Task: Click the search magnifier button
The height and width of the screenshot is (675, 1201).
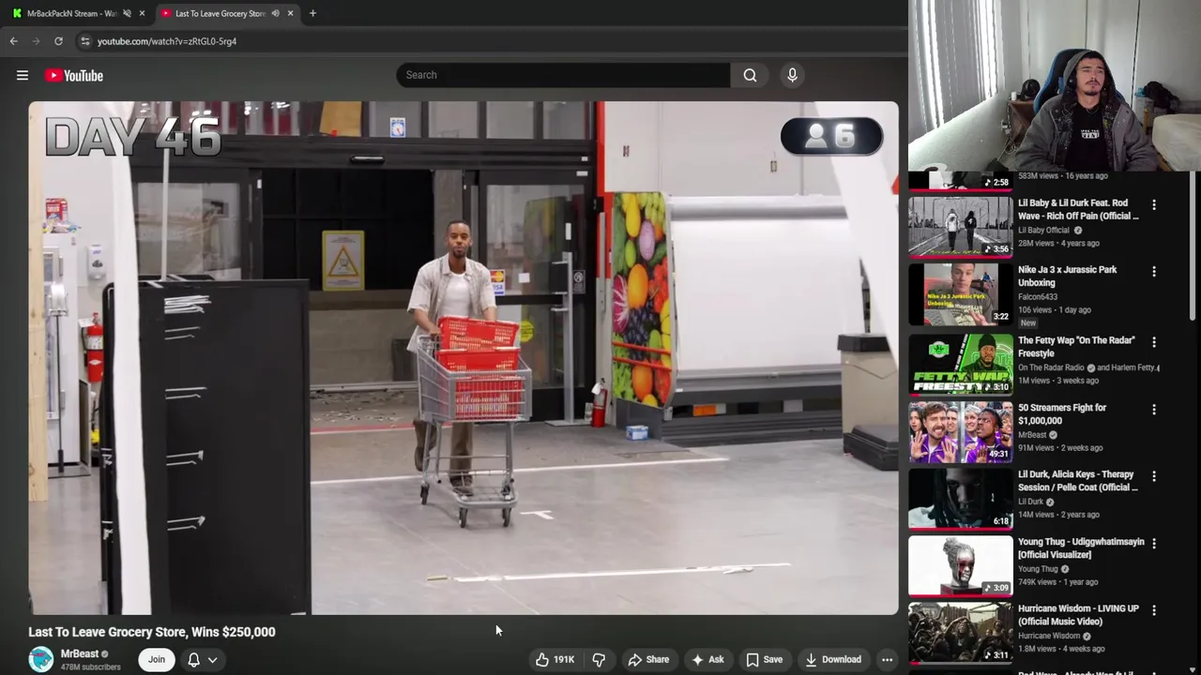Action: (x=750, y=75)
